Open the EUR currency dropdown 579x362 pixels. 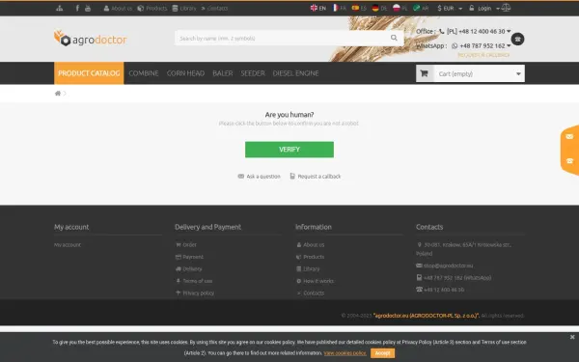[450, 8]
